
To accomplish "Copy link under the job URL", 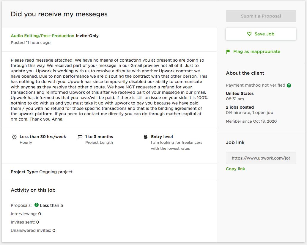I will (x=235, y=169).
